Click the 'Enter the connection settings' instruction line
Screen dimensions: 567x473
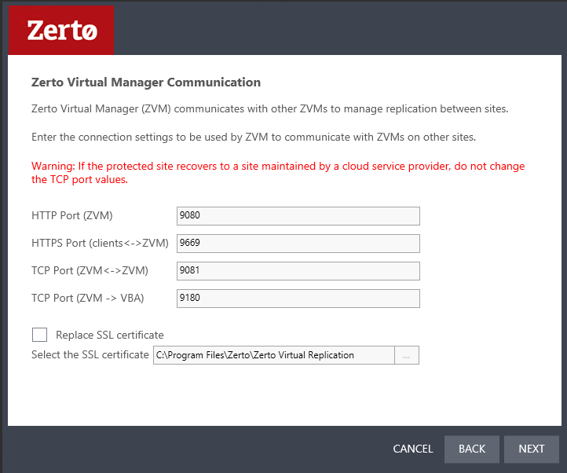(254, 137)
